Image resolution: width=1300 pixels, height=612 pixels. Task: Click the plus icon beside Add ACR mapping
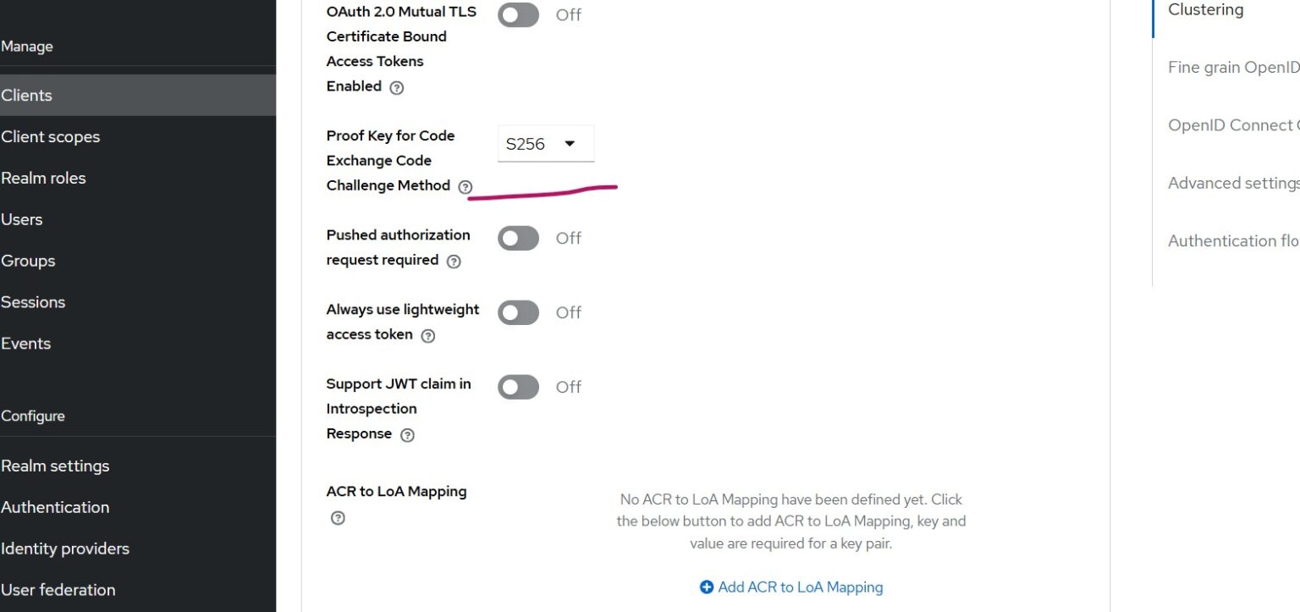[x=707, y=587]
